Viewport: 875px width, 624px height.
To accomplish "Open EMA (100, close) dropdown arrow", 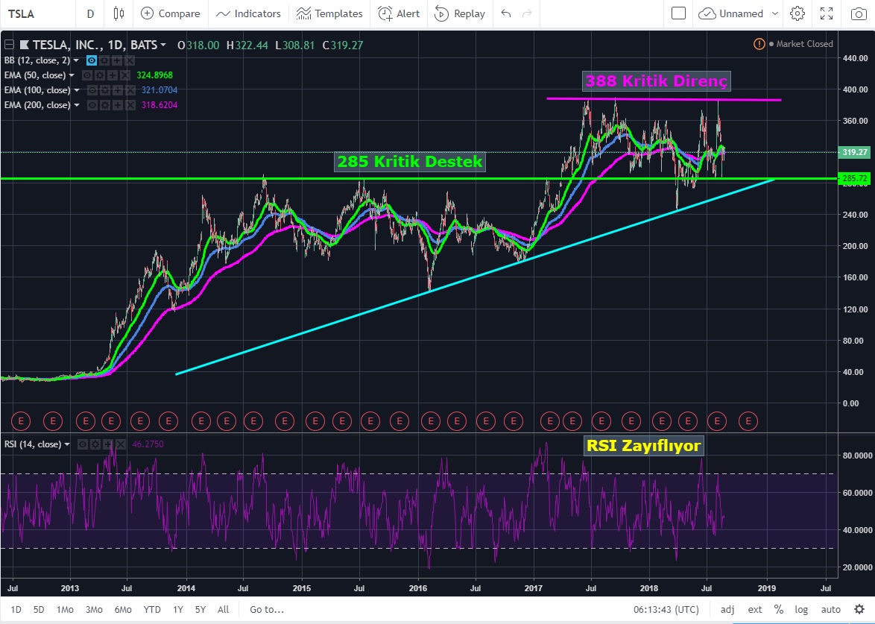I will click(77, 90).
